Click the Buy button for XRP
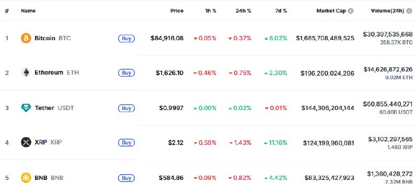This screenshot has height=195, width=418. (x=126, y=142)
